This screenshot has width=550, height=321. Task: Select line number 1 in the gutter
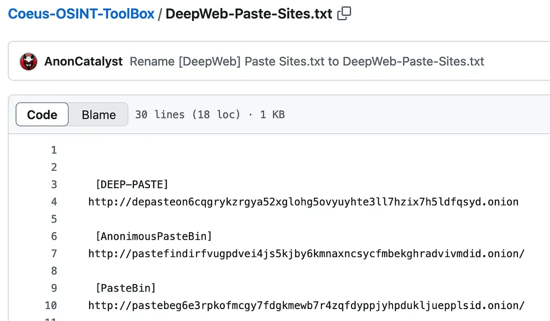[x=54, y=150]
